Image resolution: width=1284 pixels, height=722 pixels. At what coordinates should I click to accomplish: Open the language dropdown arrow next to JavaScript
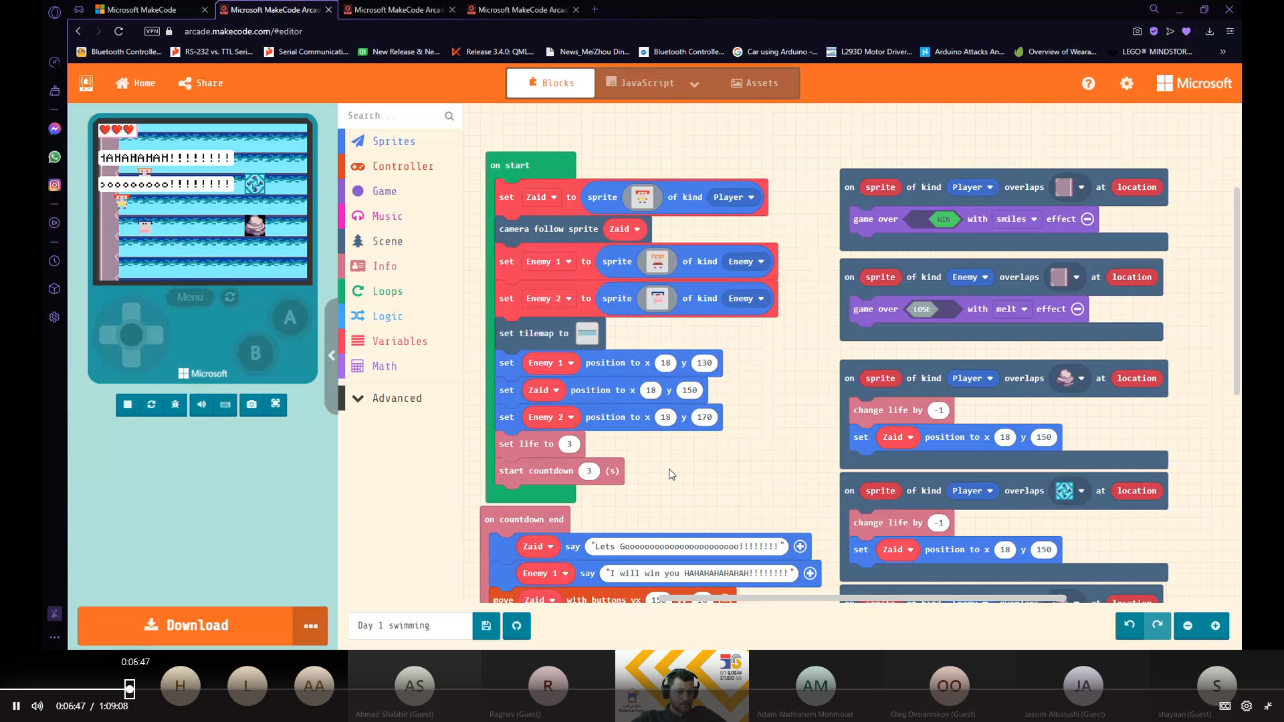point(694,84)
